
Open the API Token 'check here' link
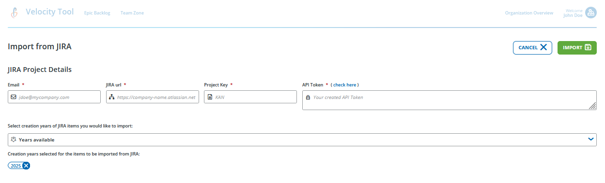pos(345,85)
